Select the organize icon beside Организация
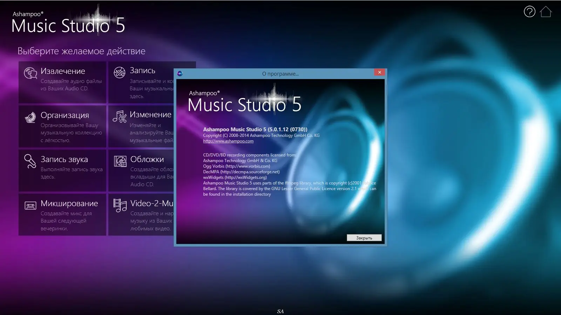 coord(31,117)
